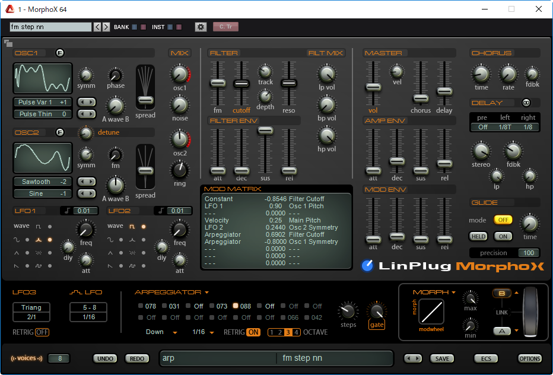
Task: Select LFO2 sawtooth wave shape
Action: click(110, 266)
